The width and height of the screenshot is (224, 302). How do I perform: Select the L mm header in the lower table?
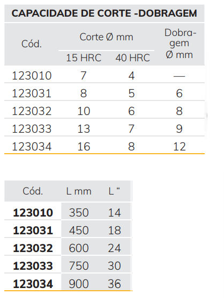pyautogui.click(x=79, y=191)
